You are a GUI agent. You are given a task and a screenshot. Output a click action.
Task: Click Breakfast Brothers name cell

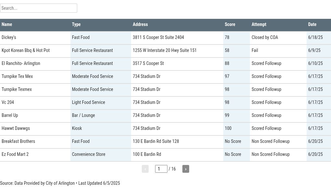click(18, 141)
